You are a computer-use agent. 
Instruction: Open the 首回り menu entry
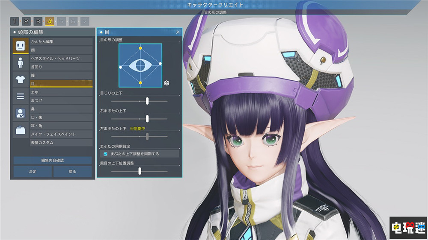point(61,67)
